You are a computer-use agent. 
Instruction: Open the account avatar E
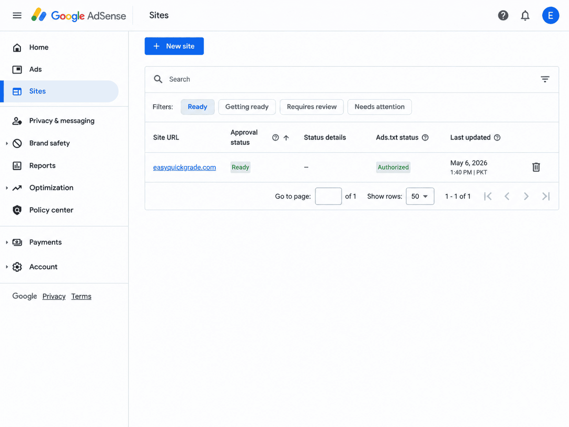click(x=551, y=15)
